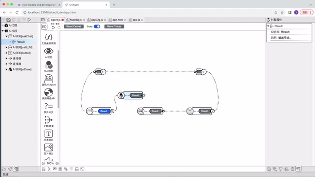Close the MainUI.js tab
The width and height of the screenshot is (315, 177).
[x=84, y=20]
